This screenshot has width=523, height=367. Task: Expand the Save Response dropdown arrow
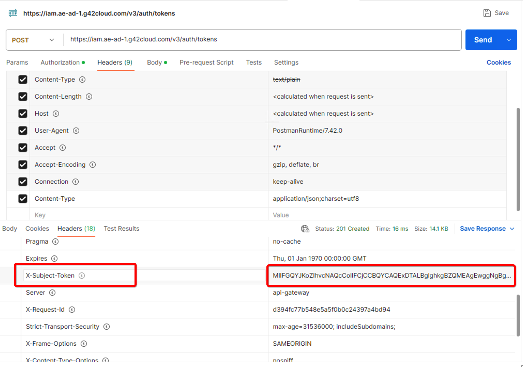tap(512, 229)
